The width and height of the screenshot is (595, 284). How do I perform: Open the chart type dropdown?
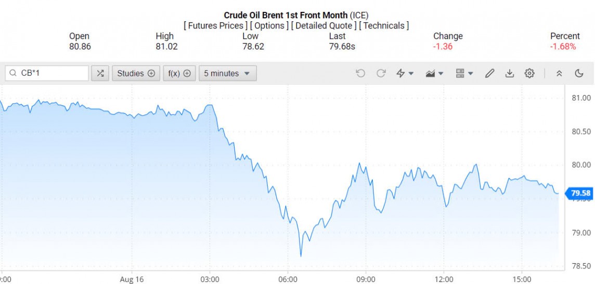[434, 73]
